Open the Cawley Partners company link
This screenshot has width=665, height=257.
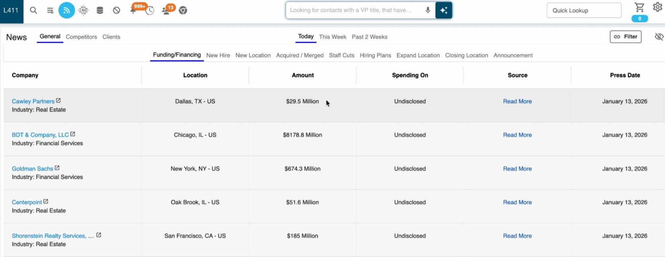pyautogui.click(x=33, y=101)
